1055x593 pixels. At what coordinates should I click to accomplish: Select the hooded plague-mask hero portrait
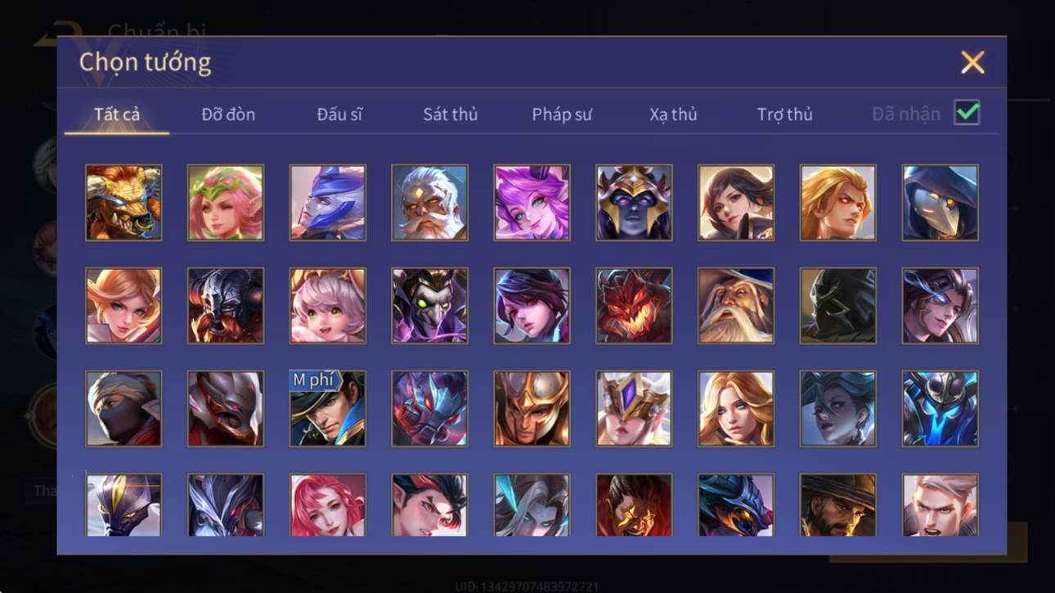tap(940, 203)
